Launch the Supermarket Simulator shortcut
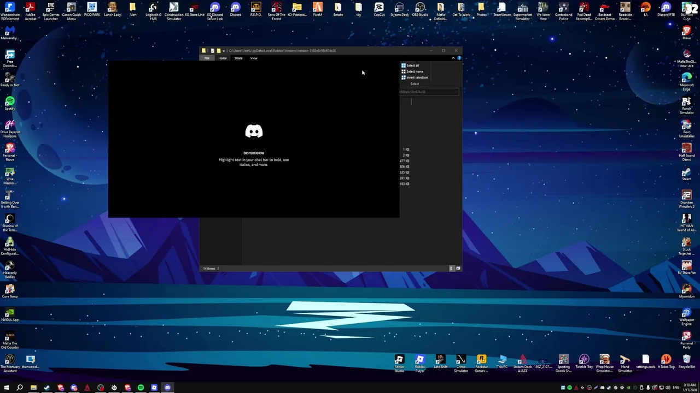The width and height of the screenshot is (700, 393). click(522, 11)
